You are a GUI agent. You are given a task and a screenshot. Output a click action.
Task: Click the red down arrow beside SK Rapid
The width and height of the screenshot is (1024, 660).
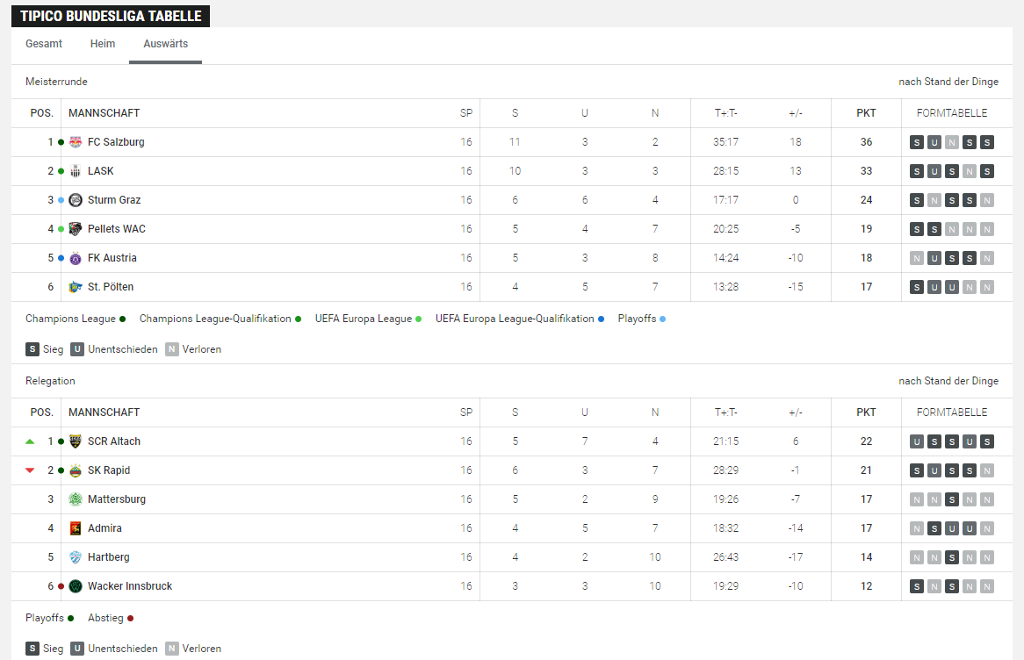[30, 470]
